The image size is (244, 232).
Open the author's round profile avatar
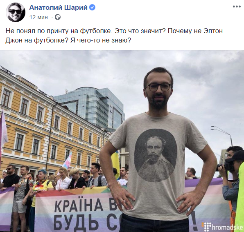(16, 12)
